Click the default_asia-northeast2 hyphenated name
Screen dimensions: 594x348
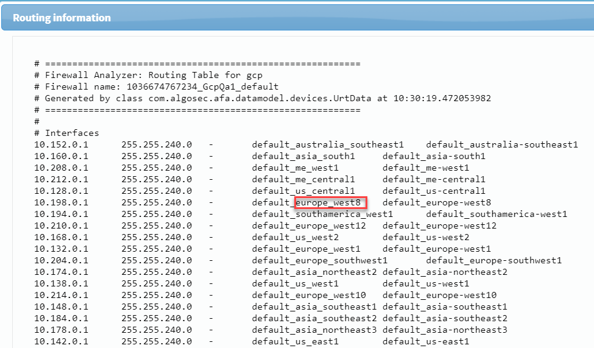pyautogui.click(x=445, y=272)
